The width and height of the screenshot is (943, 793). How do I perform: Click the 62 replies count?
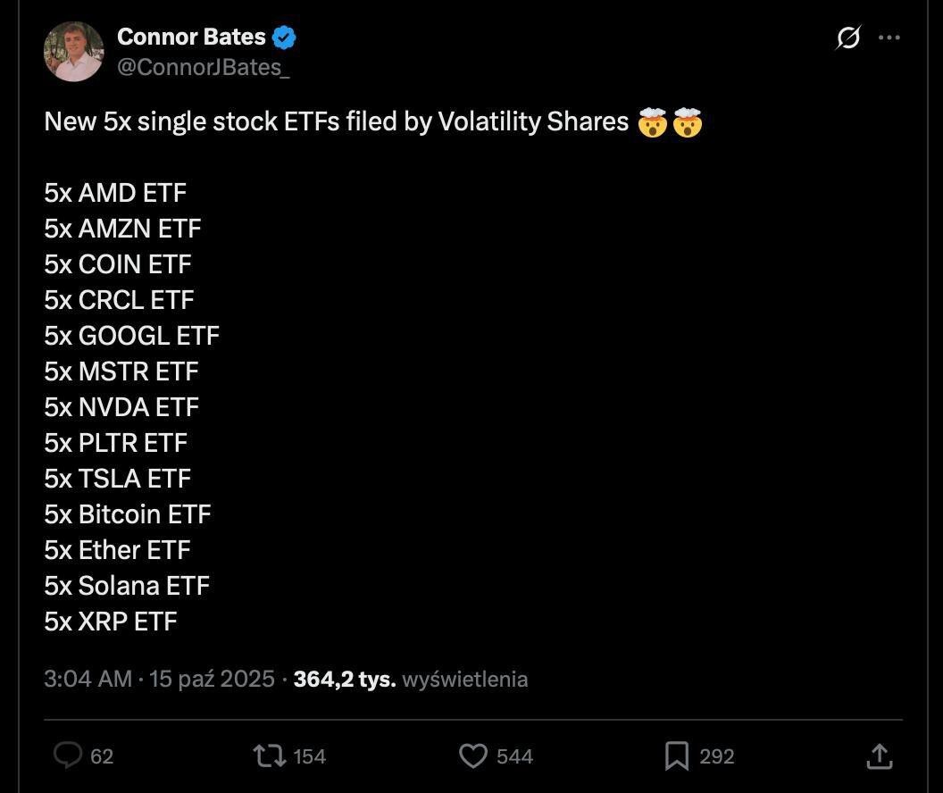click(x=102, y=756)
